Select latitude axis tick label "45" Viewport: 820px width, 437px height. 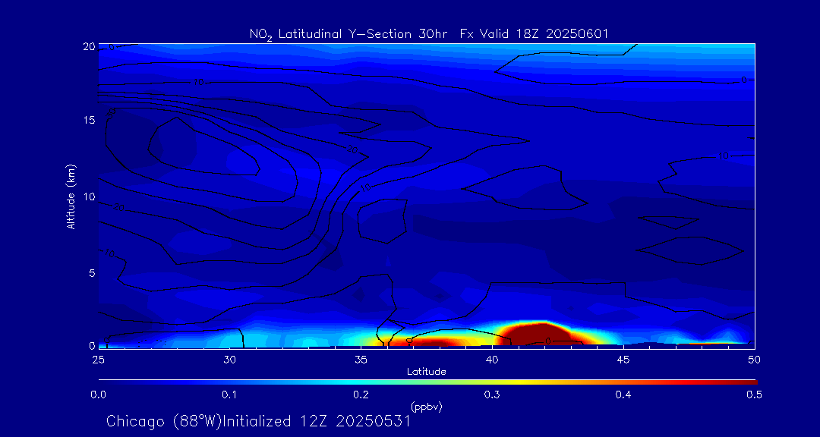click(x=623, y=360)
